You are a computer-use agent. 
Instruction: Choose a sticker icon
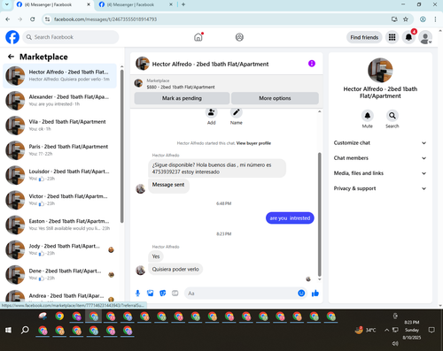pos(163,294)
